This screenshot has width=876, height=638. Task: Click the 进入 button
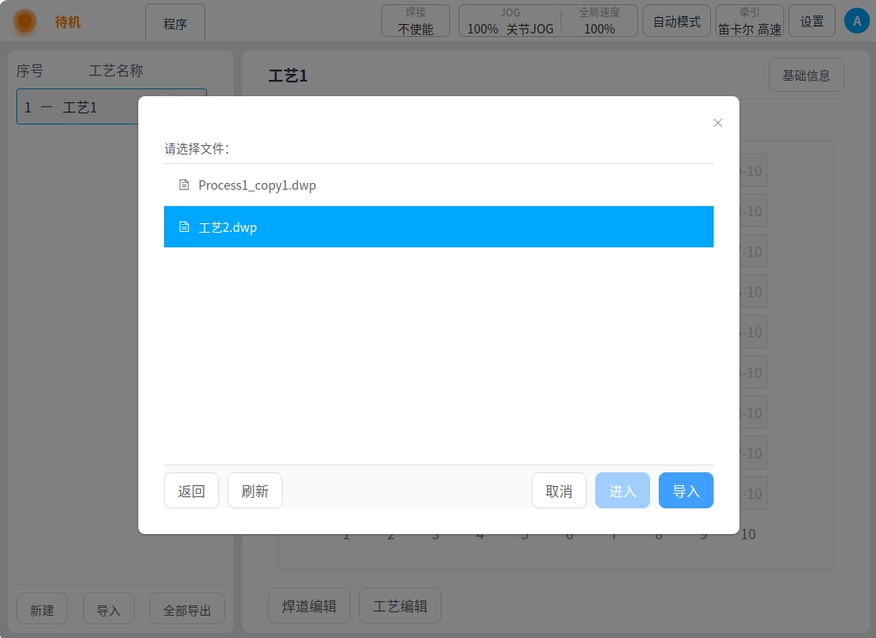tap(622, 491)
